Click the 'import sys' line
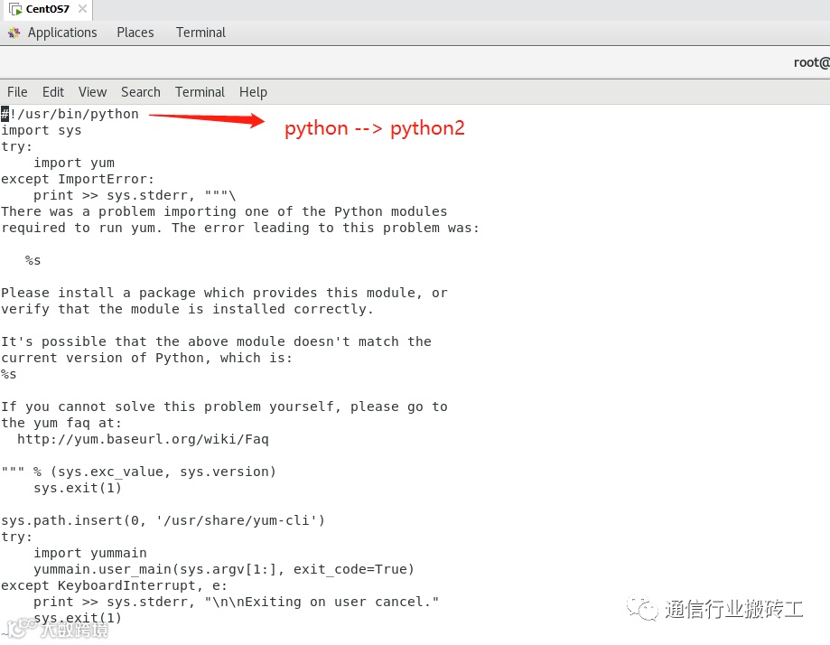Image resolution: width=830 pixels, height=645 pixels. point(42,130)
